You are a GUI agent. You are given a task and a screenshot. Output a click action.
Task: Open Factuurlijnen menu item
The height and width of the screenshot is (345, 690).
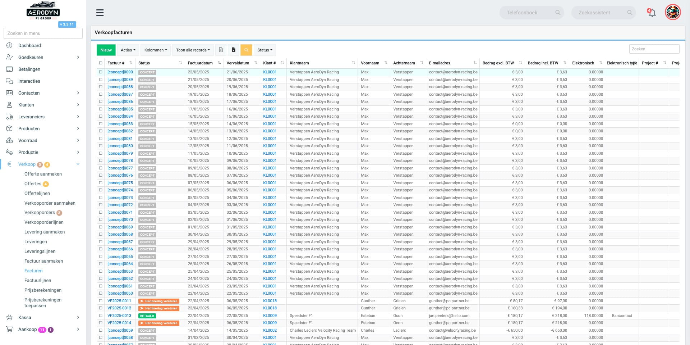pyautogui.click(x=38, y=281)
